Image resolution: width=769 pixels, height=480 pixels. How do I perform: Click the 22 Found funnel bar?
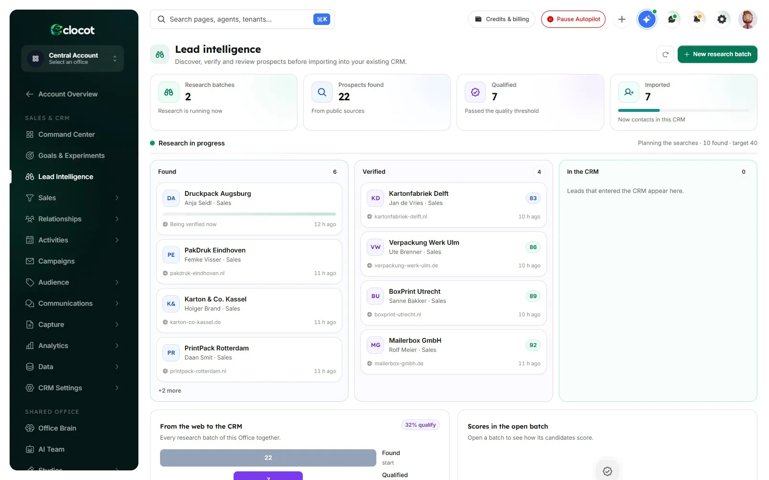tap(268, 458)
